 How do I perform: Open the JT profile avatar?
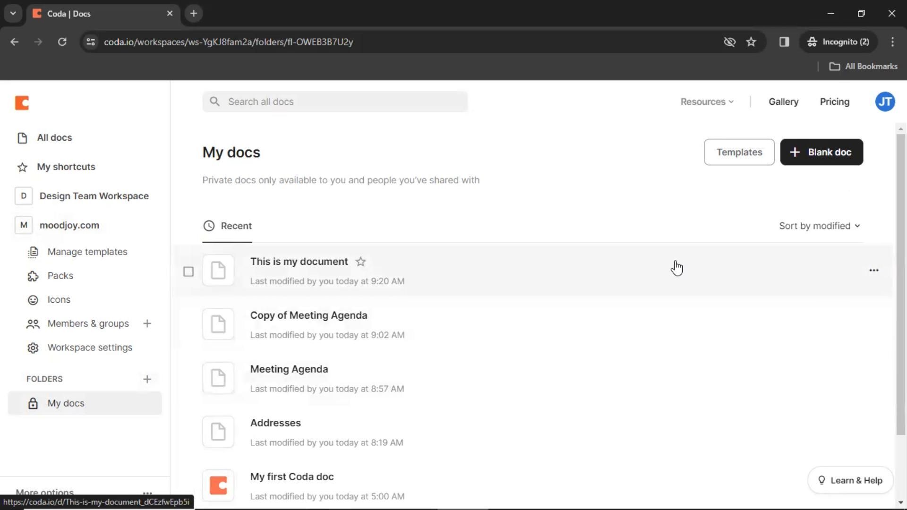click(885, 102)
